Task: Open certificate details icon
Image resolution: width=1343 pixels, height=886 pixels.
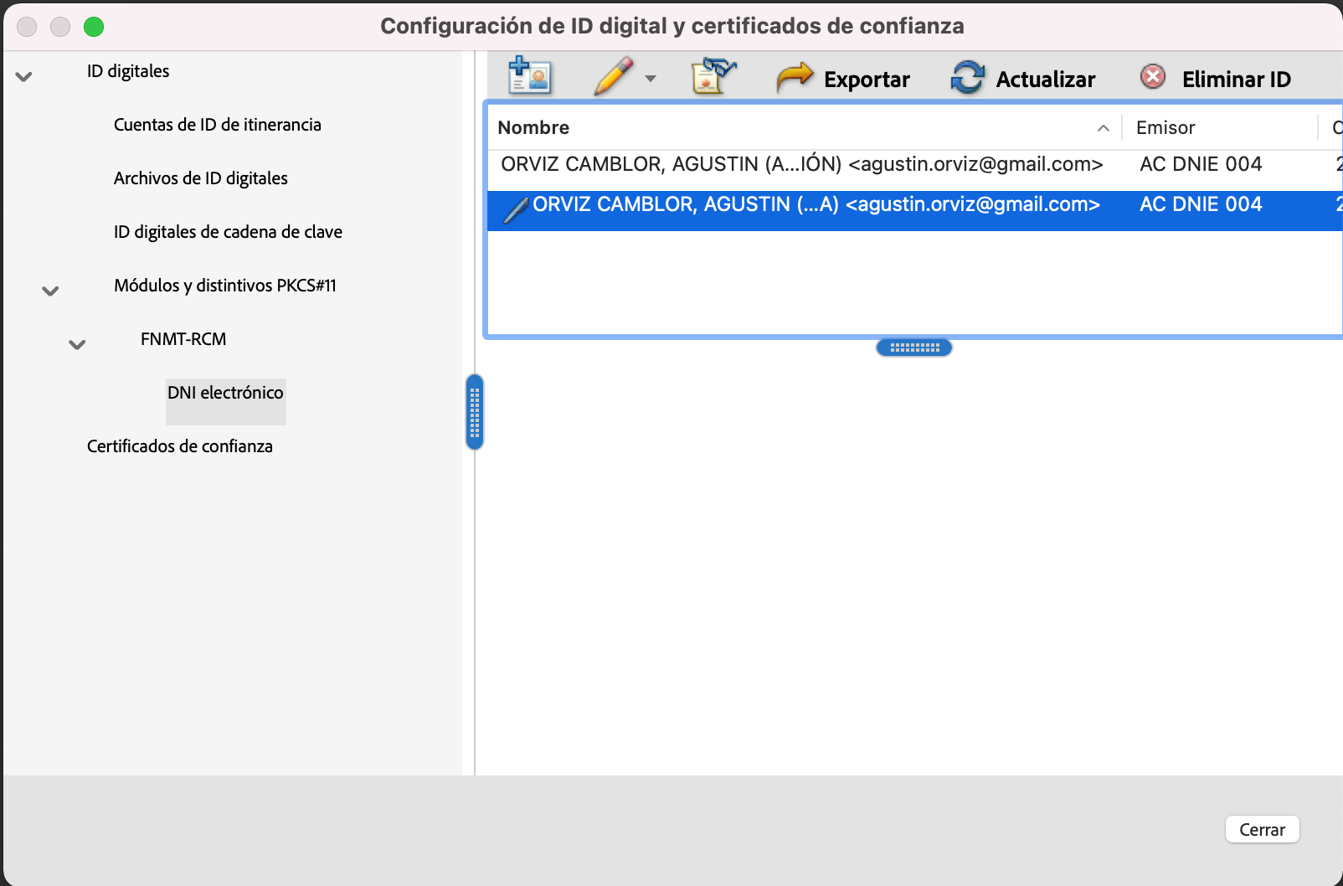Action: (x=713, y=76)
